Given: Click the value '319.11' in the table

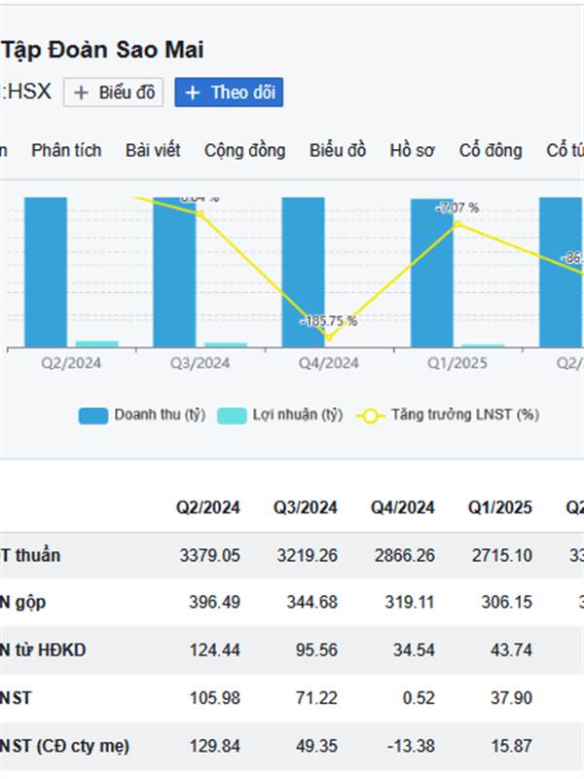Looking at the screenshot, I should [410, 603].
